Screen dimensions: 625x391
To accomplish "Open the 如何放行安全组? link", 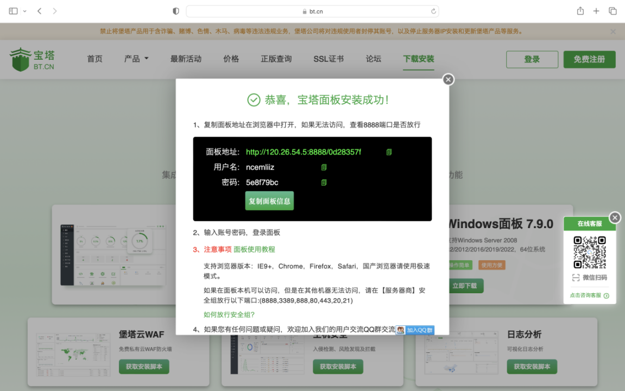I will [x=229, y=315].
